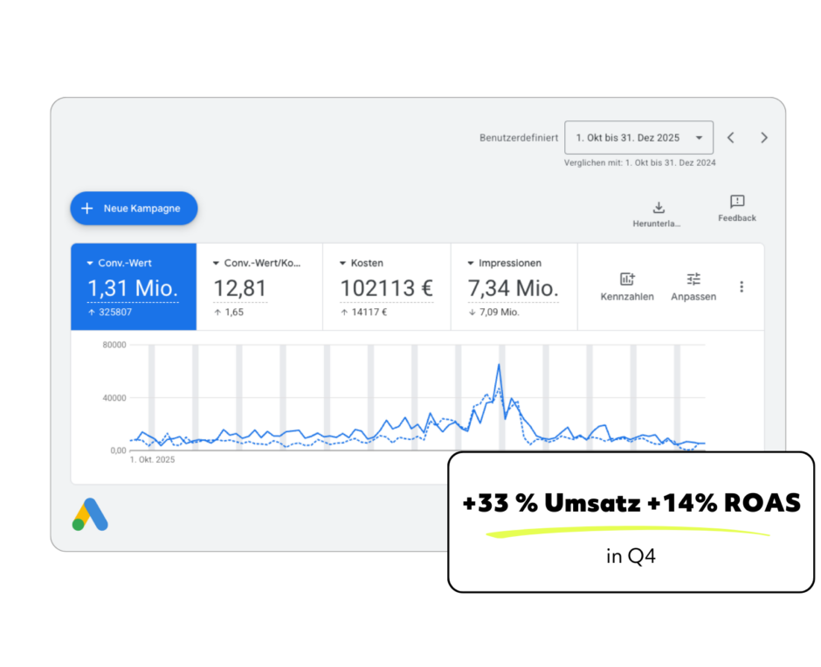Expand the Impressionen metric dropdown arrow
This screenshot has width=821, height=667.
click(x=471, y=263)
